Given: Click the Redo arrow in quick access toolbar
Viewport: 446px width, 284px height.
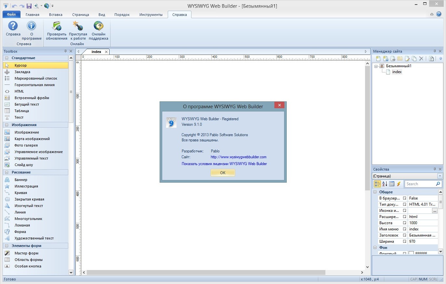Looking at the screenshot, I should point(22,6).
